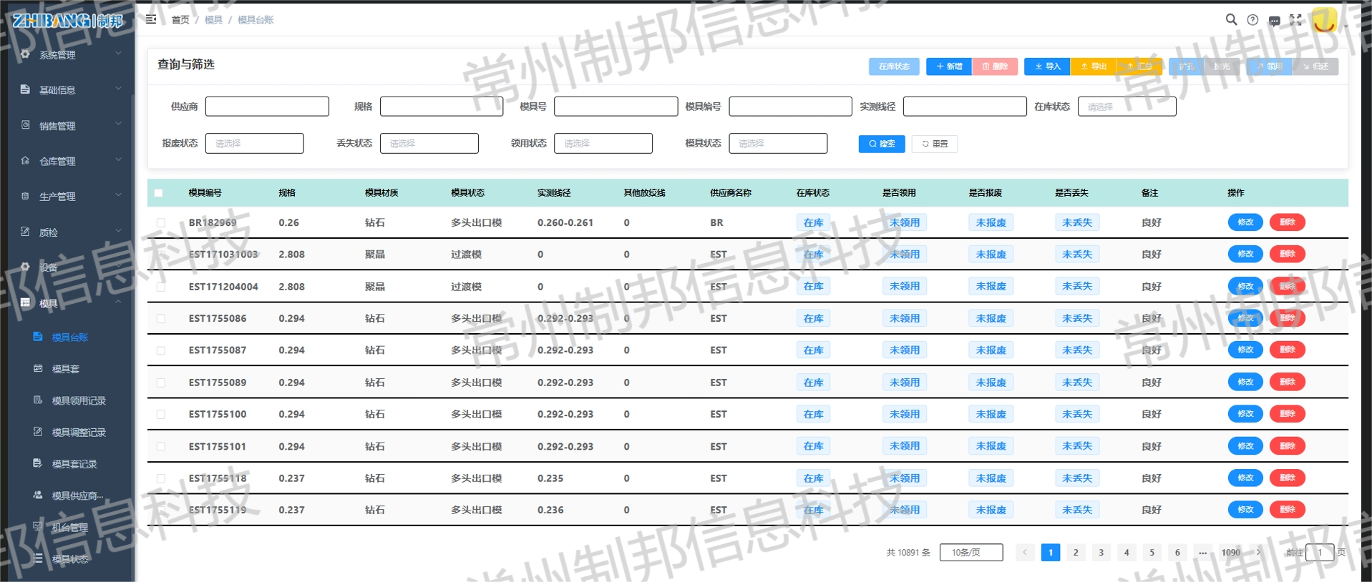Click the 质检 icon in sidebar
Screen dimensions: 1372x582
click(25, 232)
